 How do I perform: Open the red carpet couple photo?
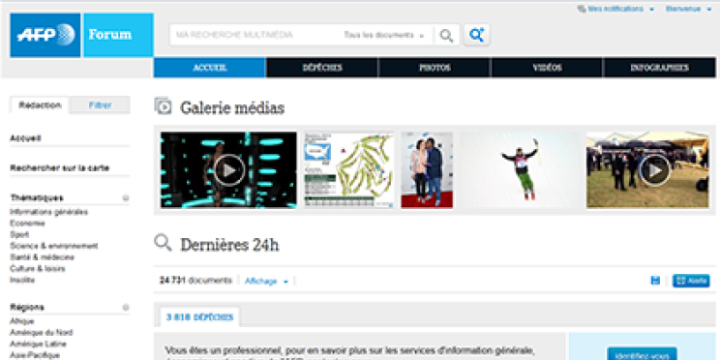pos(427,170)
